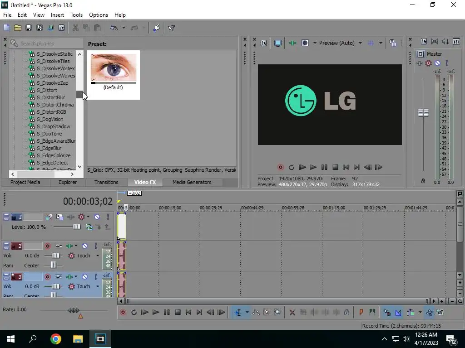Create a new project via toolbar icon
465x348 pixels.
(x=6, y=28)
